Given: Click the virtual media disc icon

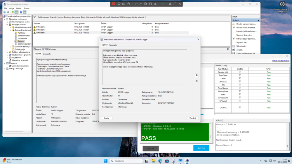Looking at the screenshot, I should click(x=136, y=4).
